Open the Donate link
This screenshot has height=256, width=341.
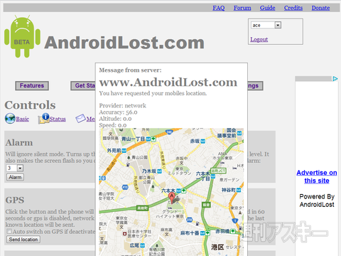[x=320, y=8]
